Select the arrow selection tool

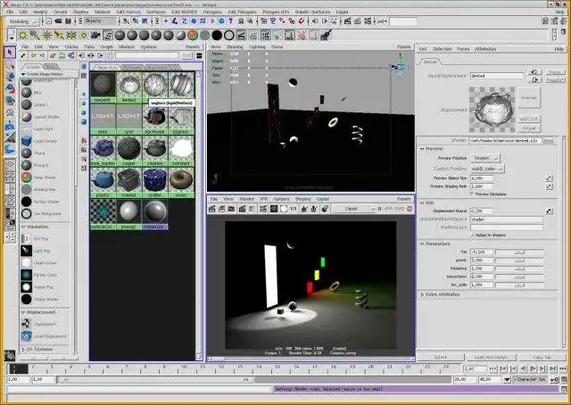10,54
